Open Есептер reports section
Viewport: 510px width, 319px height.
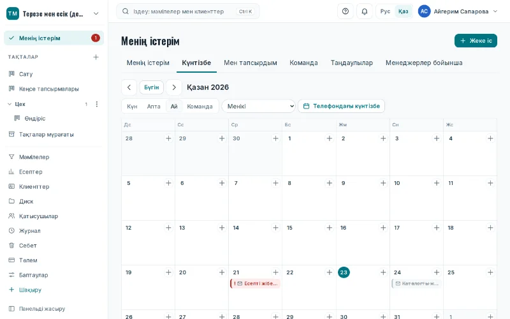pyautogui.click(x=54, y=172)
